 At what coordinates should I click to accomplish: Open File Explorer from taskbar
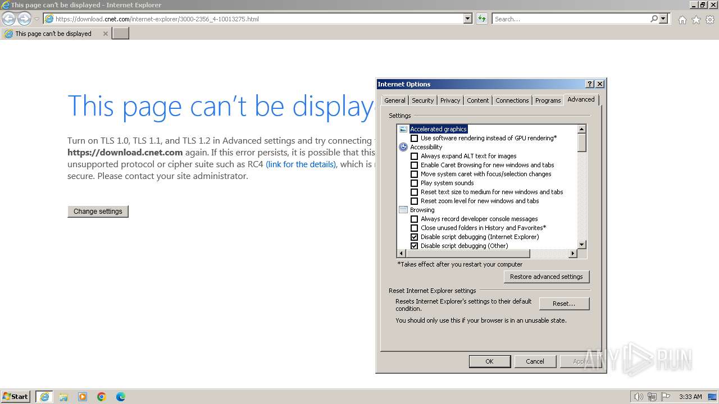tap(63, 397)
